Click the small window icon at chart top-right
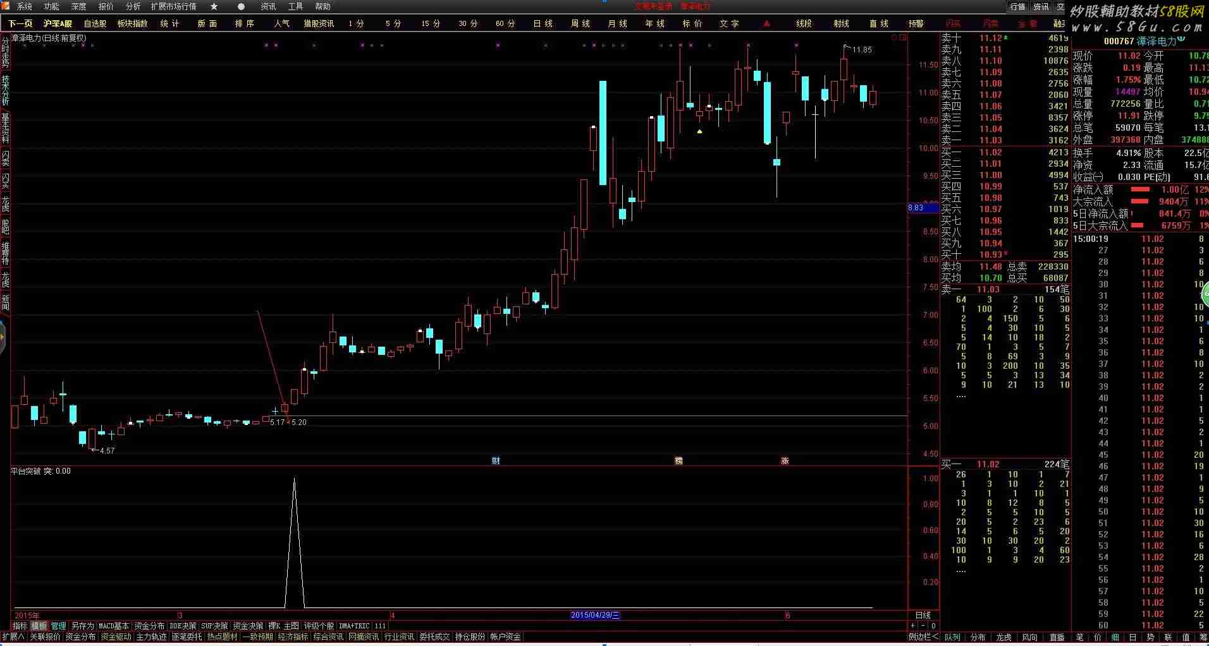The height and width of the screenshot is (646, 1209). pos(904,38)
